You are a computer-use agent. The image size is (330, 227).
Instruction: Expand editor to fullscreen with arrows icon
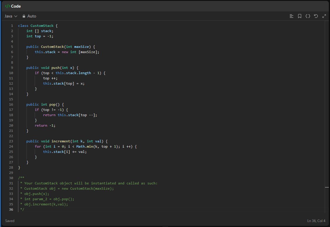pos(324,16)
